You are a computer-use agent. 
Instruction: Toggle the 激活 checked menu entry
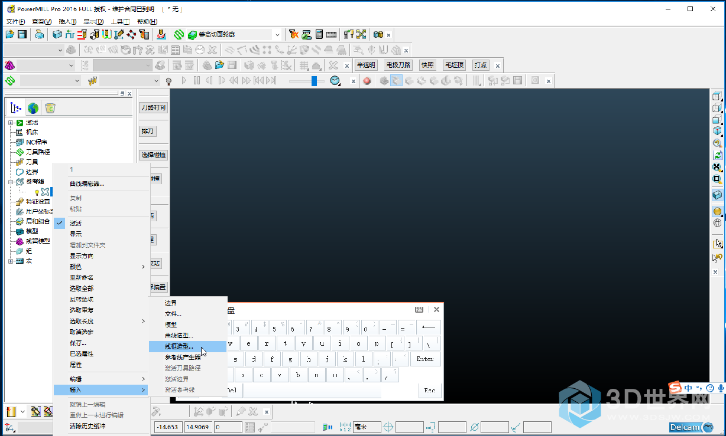[x=76, y=223]
